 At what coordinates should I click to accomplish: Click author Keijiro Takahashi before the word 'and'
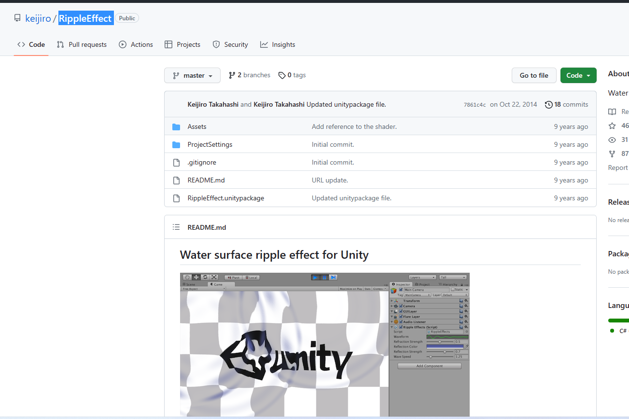[213, 104]
